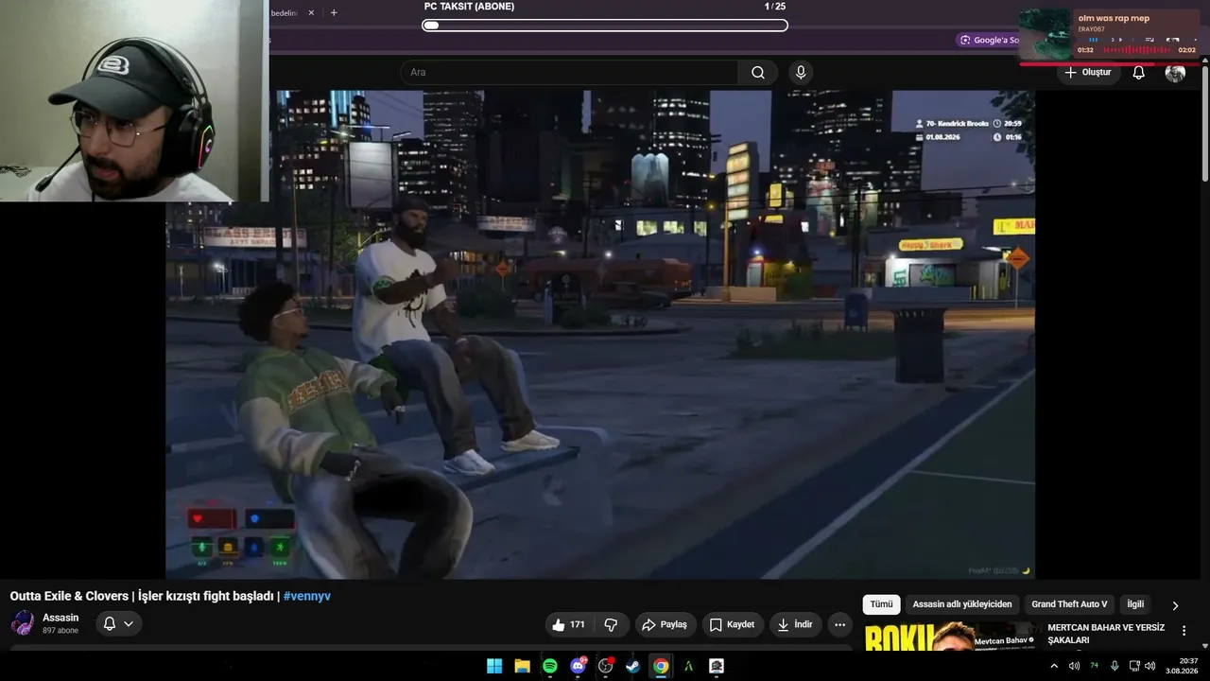Screen dimensions: 1210x681
Task: Open a new browser tab with the plus
Action: [334, 13]
